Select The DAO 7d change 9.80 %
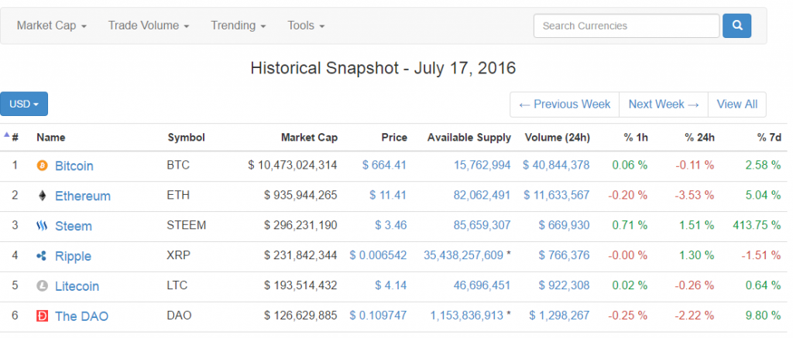Viewport: 793px width, 338px height. click(x=764, y=316)
